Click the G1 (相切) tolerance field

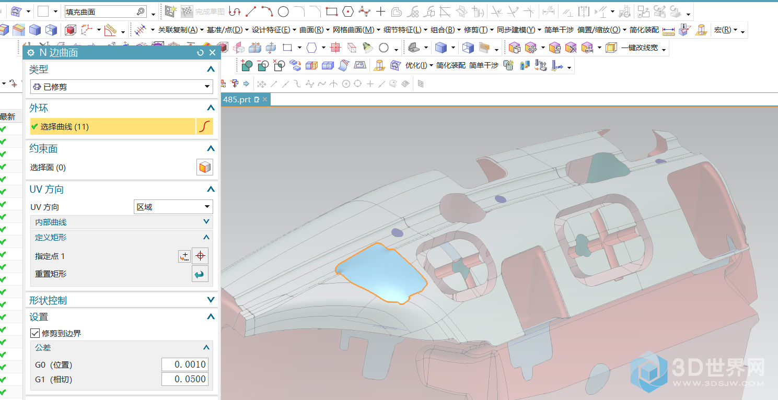[x=184, y=379]
